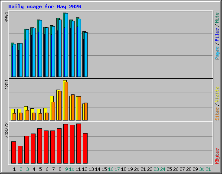Click the cyan hits bar for day 11
Image resolution: width=222 pixels, height=174 pixels.
click(79, 48)
